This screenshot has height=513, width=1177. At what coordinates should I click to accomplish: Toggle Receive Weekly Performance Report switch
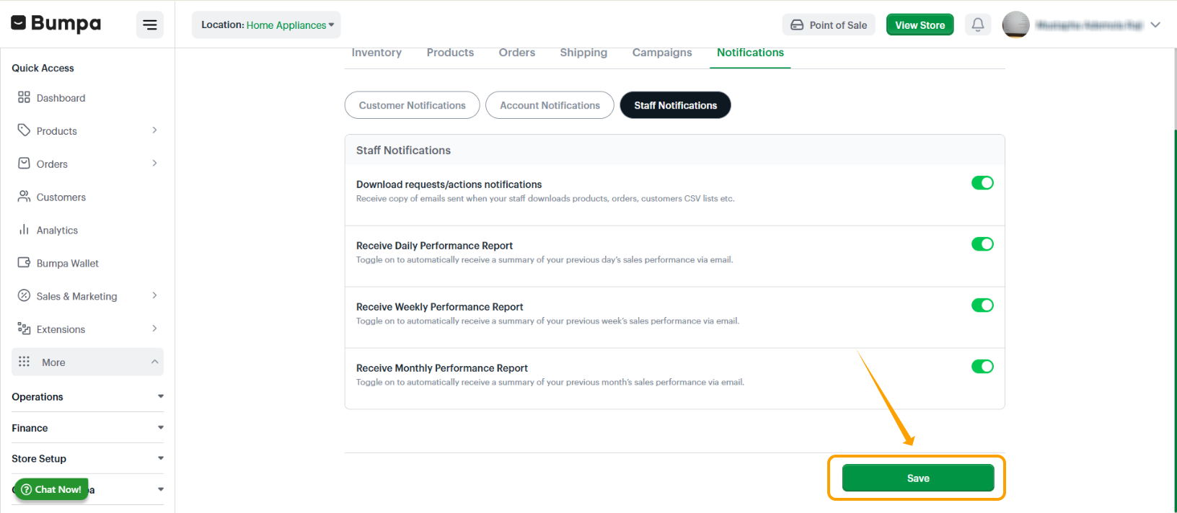point(982,305)
